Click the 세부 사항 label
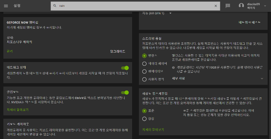Viewport: 271px width, 139px height. (x=179, y=79)
